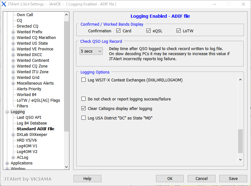
Task: Collapse the Logging tree section
Action: [x=7, y=112]
